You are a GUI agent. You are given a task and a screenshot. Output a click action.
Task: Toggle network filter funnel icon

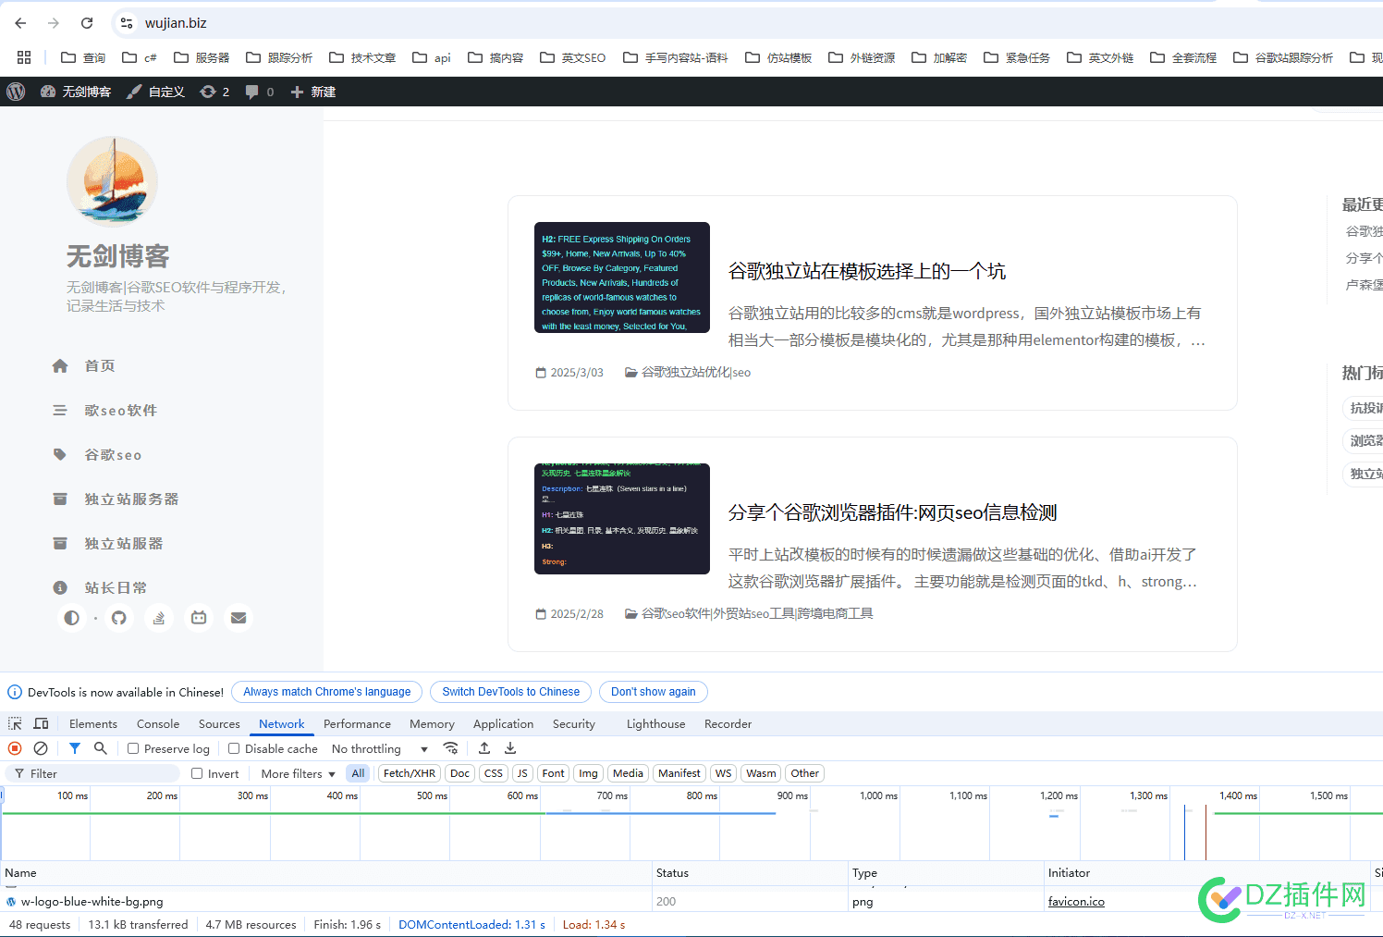pos(75,748)
